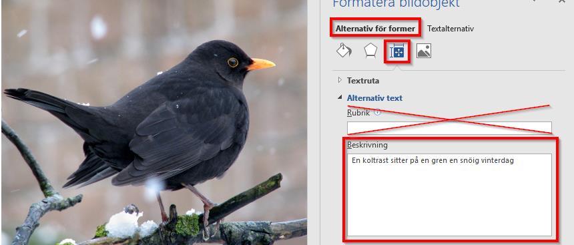Open the Effects pentagon icon
The image size is (574, 245).
(370, 51)
